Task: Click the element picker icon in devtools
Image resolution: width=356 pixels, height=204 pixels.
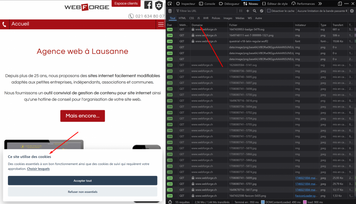Action: coord(170,4)
